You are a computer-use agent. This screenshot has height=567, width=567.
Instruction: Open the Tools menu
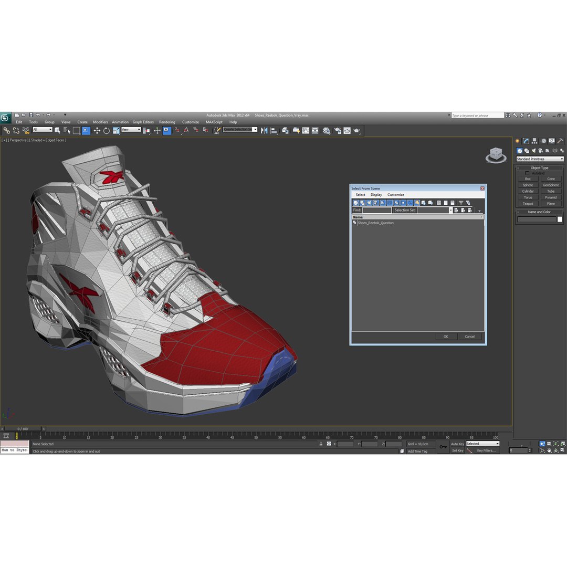[x=33, y=122]
